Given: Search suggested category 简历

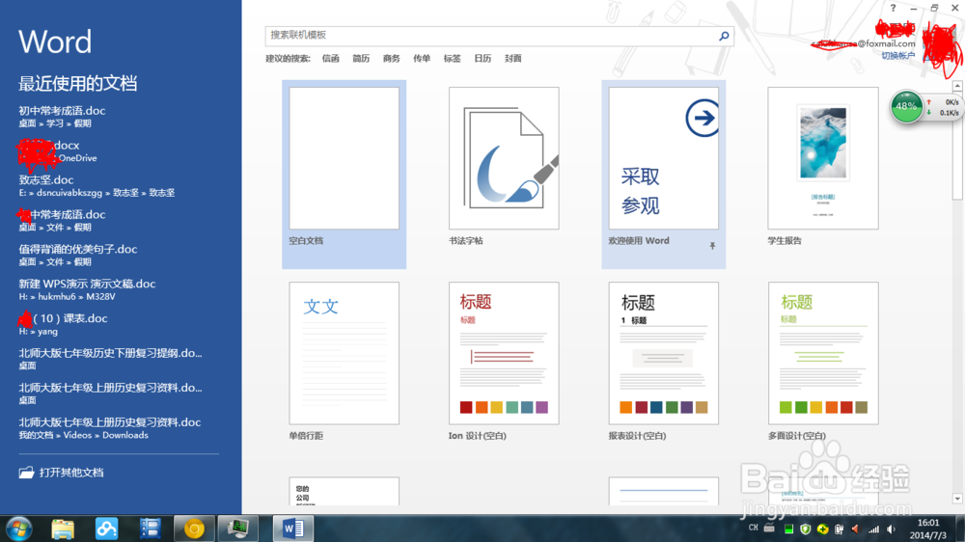Looking at the screenshot, I should (x=361, y=59).
